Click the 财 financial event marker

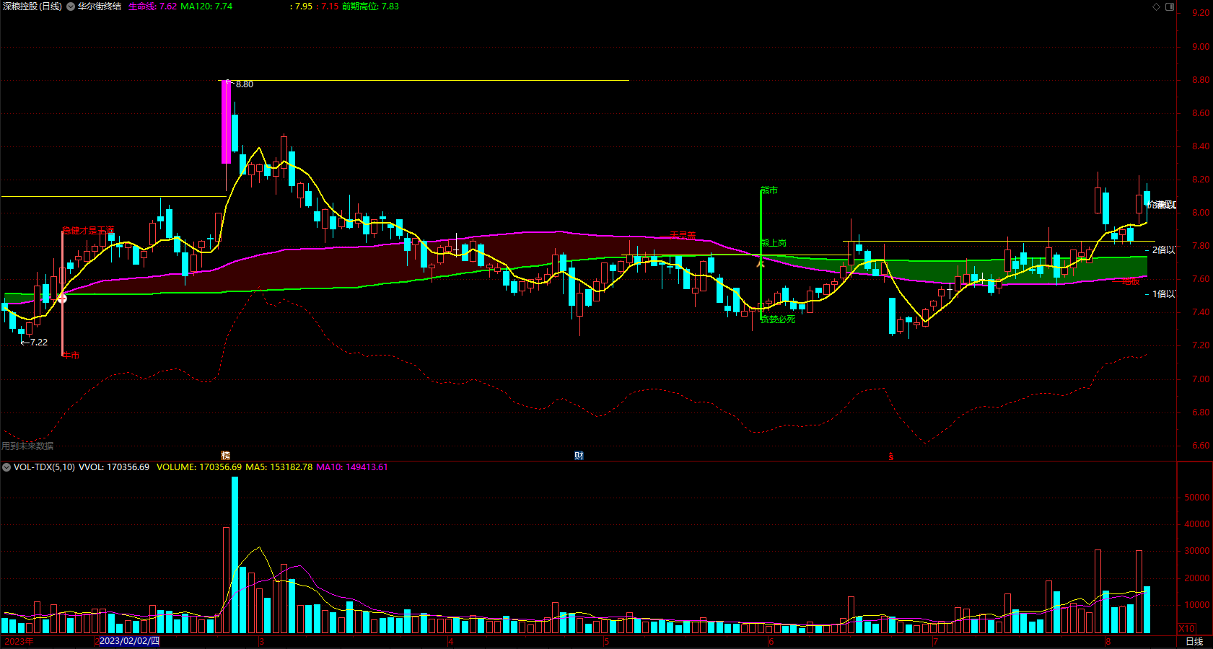pyautogui.click(x=579, y=455)
